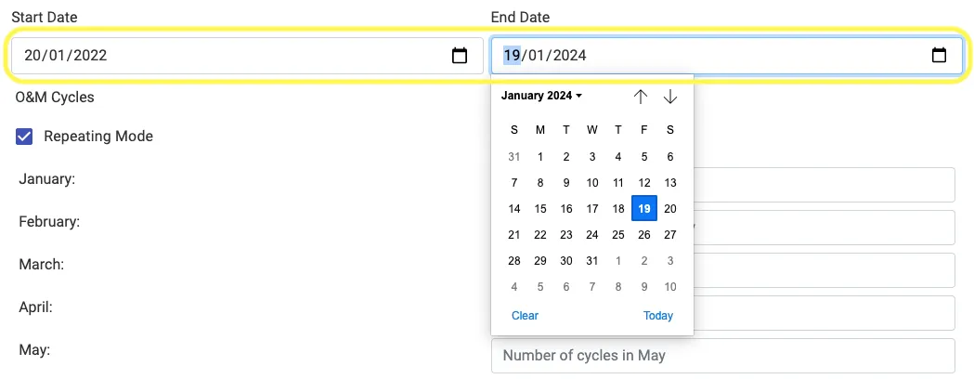Pick greyed-out December 31 date
Viewport: 974px width, 379px height.
[x=514, y=157]
